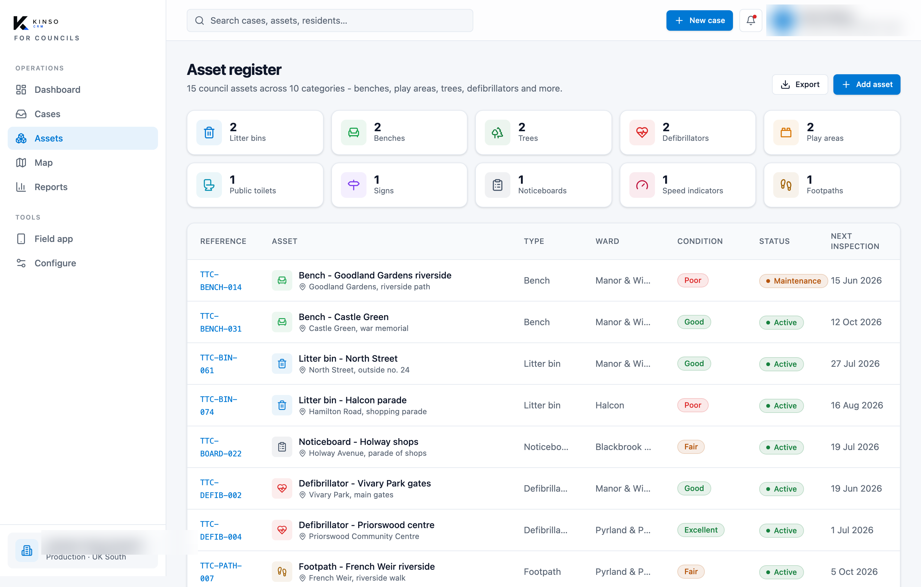Click the Benches category icon
921x587 pixels.
click(x=353, y=133)
